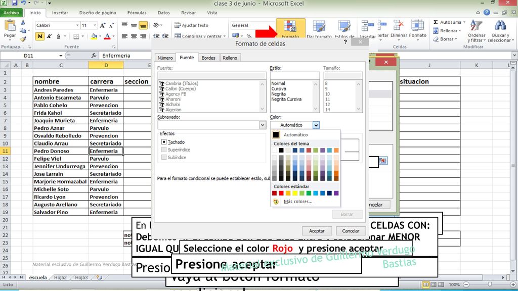The height and width of the screenshot is (291, 518).
Task: Switch to the Datos ribbon tab
Action: point(163,13)
